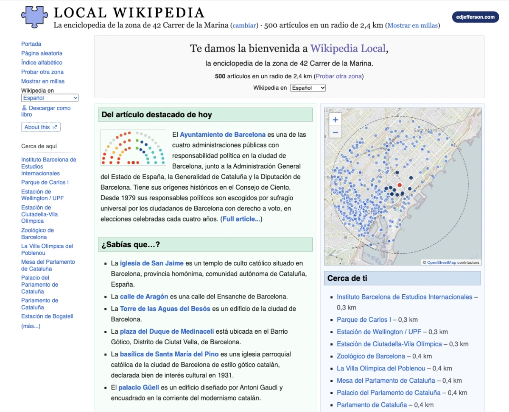509x412 pixels.
Task: Click the OpenStreetMap attribution link
Action: tap(441, 263)
